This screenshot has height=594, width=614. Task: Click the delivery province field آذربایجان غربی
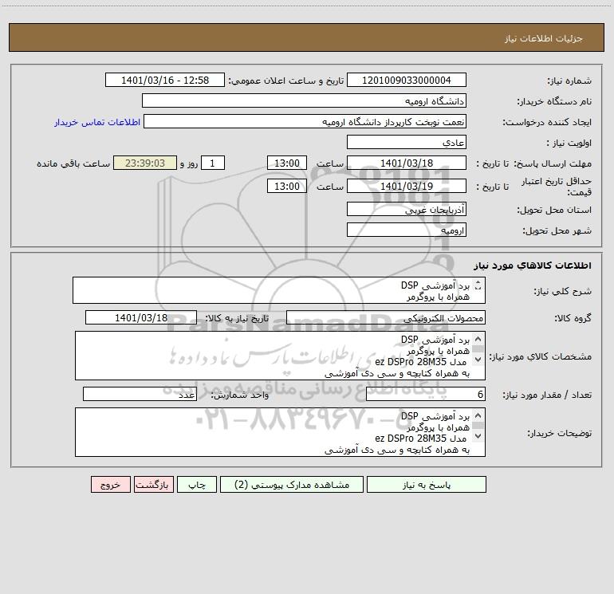point(407,209)
